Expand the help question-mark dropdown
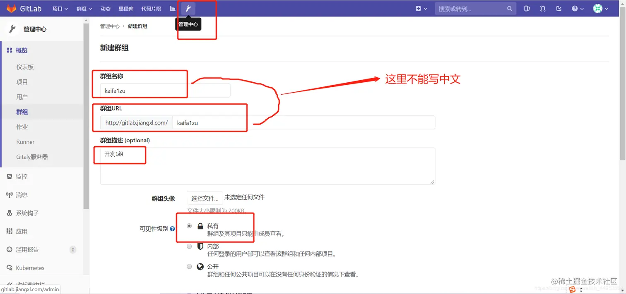The width and height of the screenshot is (626, 294). point(577,8)
